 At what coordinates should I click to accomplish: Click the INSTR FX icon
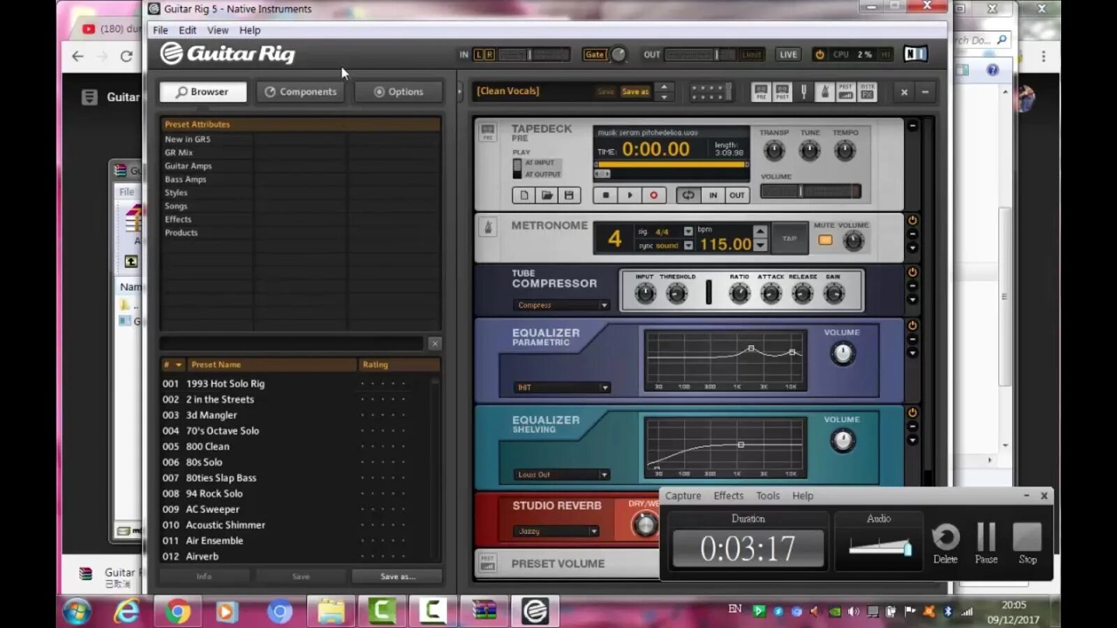pyautogui.click(x=866, y=91)
